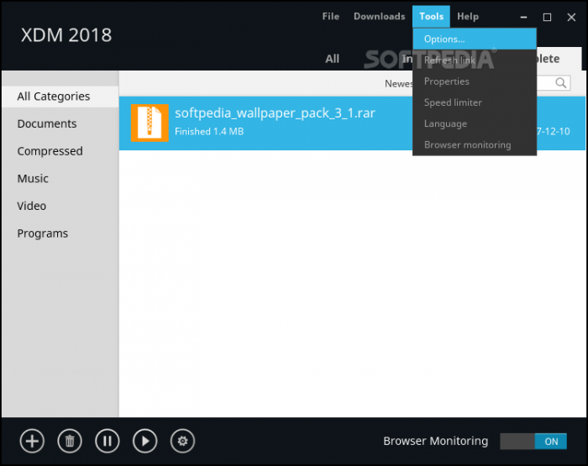Select the Documents category
This screenshot has height=466, width=588.
(x=60, y=123)
